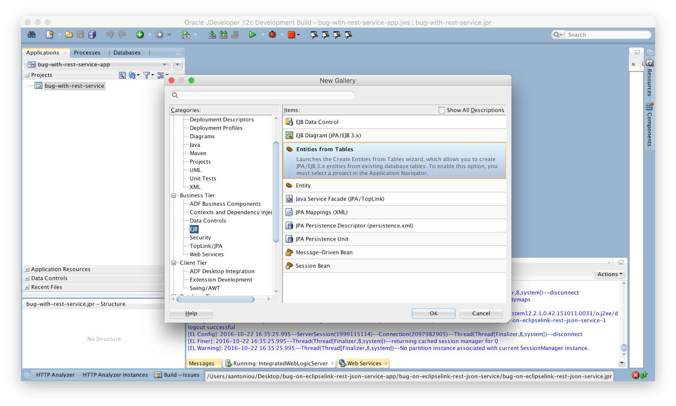
Task: Click the funnel filter icon in Projects header
Action: [x=146, y=75]
